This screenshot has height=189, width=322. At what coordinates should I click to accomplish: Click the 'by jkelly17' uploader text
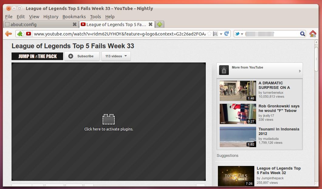(x=266, y=116)
